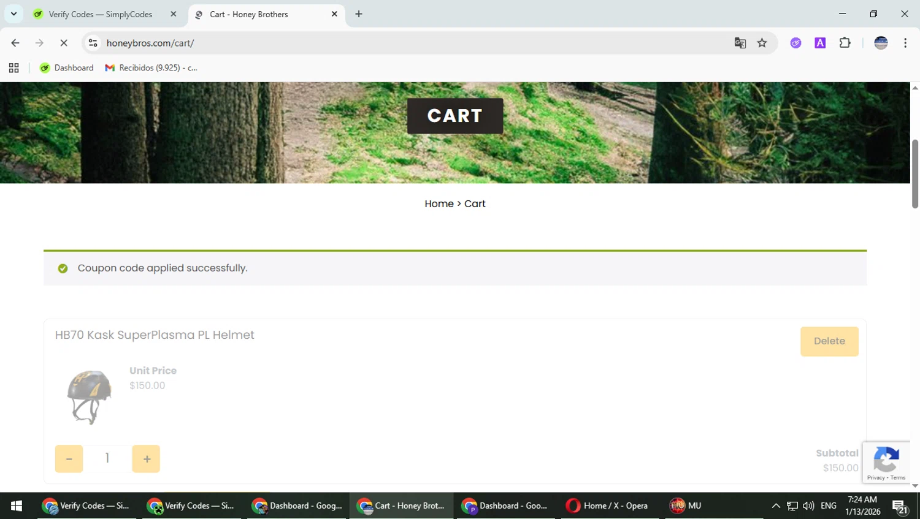The image size is (920, 519).
Task: Open Cart - Honey Brot... taskbar window
Action: (x=402, y=506)
